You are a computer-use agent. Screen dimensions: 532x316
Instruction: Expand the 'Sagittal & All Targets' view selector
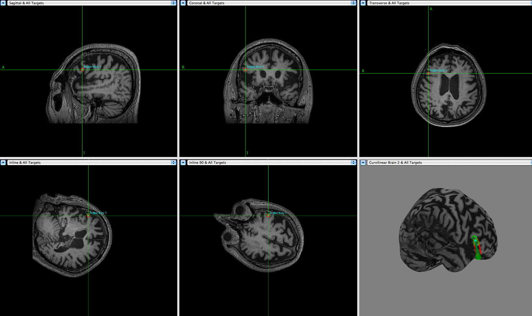click(x=91, y=3)
